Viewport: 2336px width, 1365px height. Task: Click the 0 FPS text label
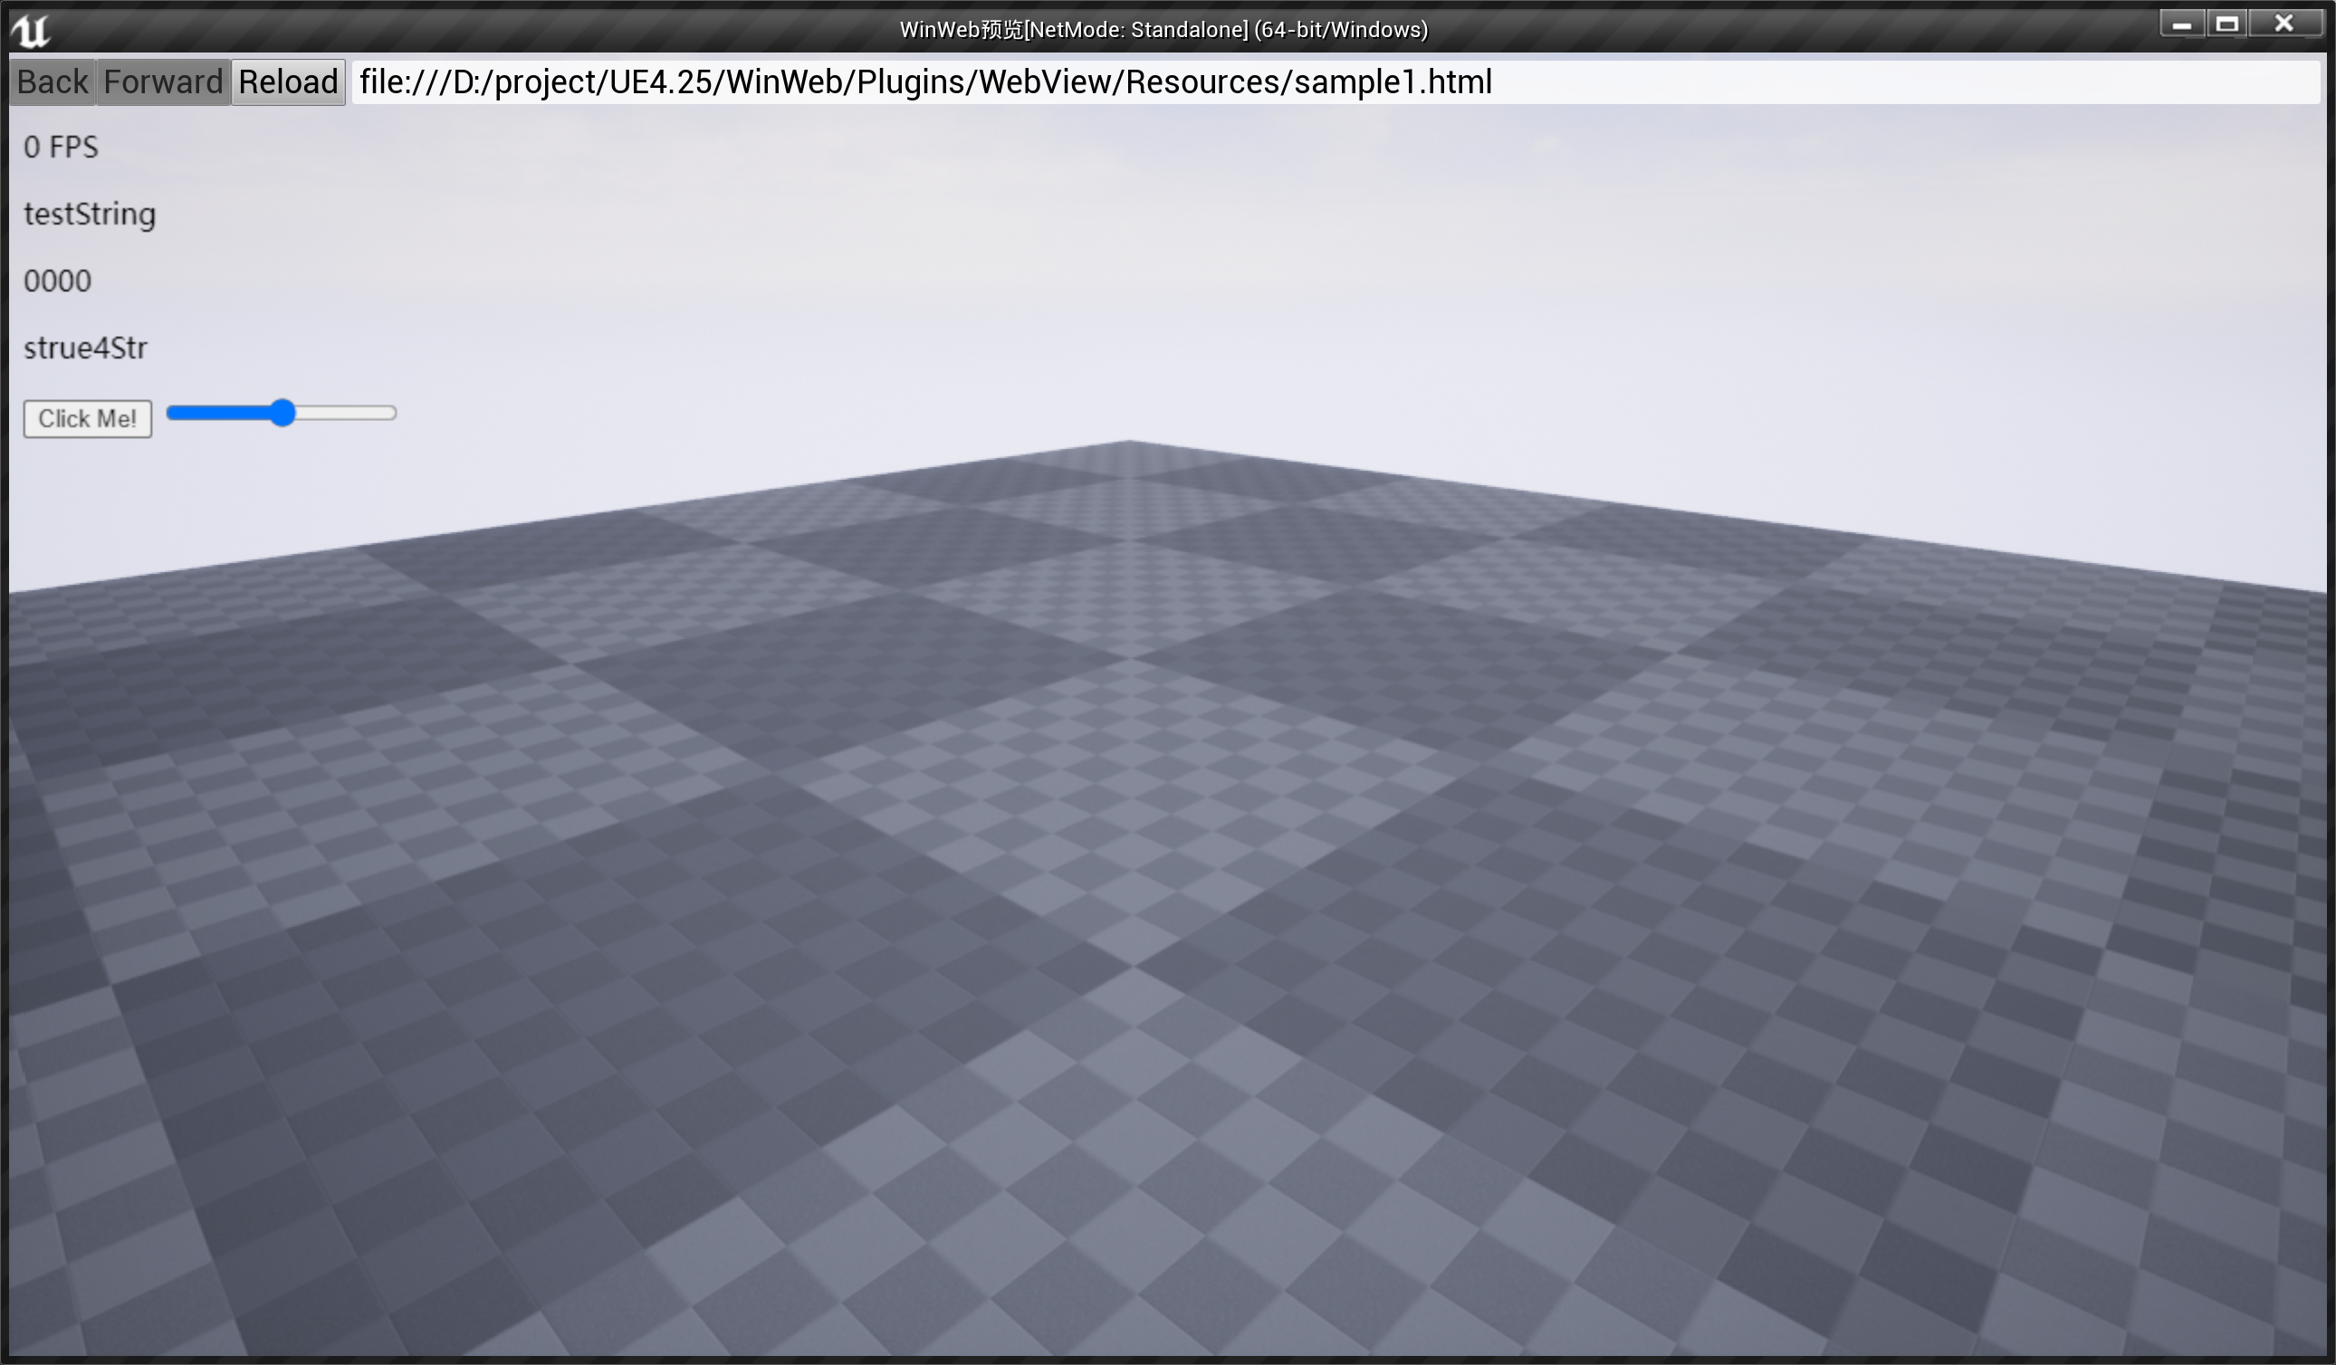(x=61, y=148)
